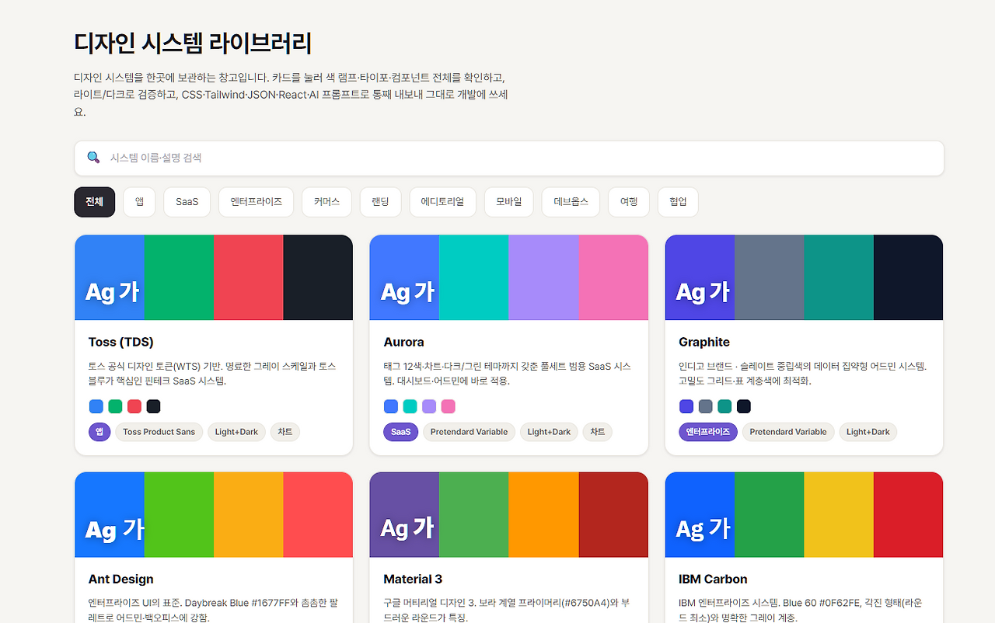995x623 pixels.
Task: Click the small black dot in the Toss card
Action: click(x=153, y=406)
